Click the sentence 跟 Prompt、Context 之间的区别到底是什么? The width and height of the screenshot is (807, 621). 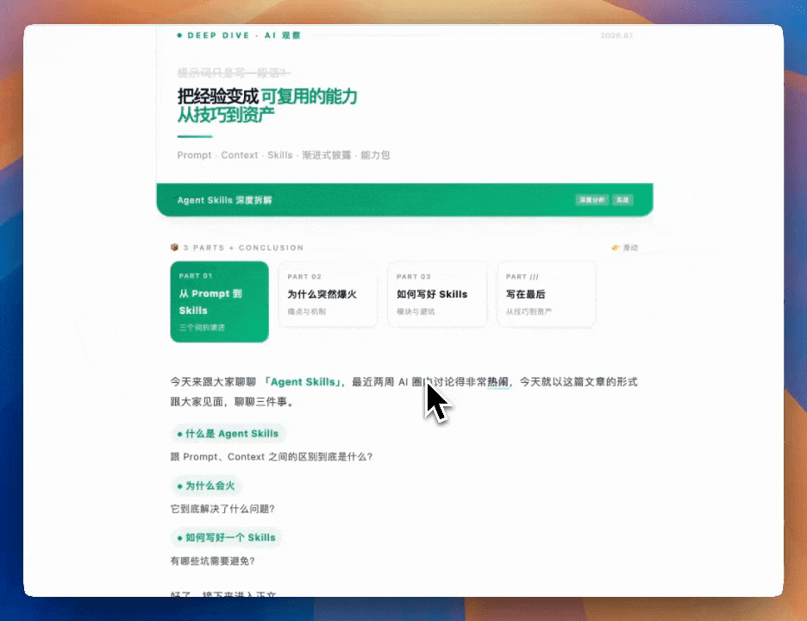tap(272, 457)
